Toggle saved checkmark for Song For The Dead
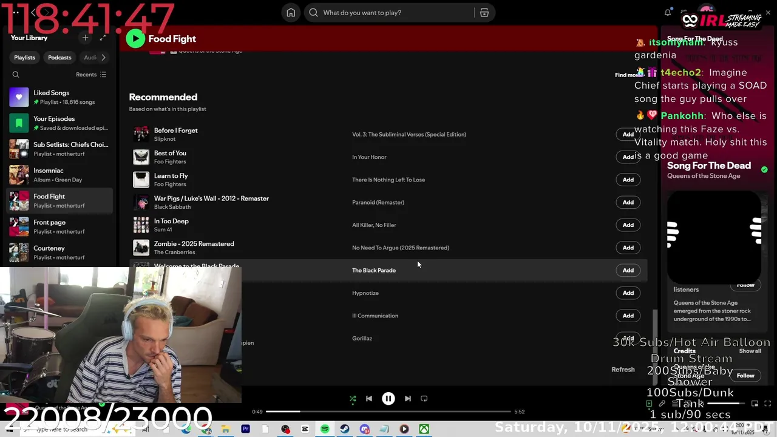The width and height of the screenshot is (777, 437). tap(764, 170)
